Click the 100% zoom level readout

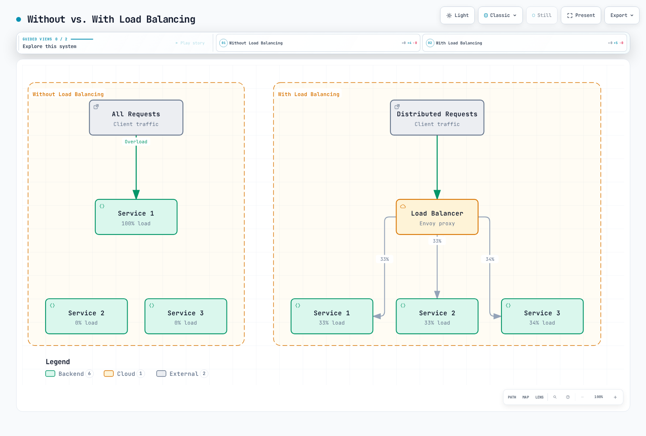(599, 397)
